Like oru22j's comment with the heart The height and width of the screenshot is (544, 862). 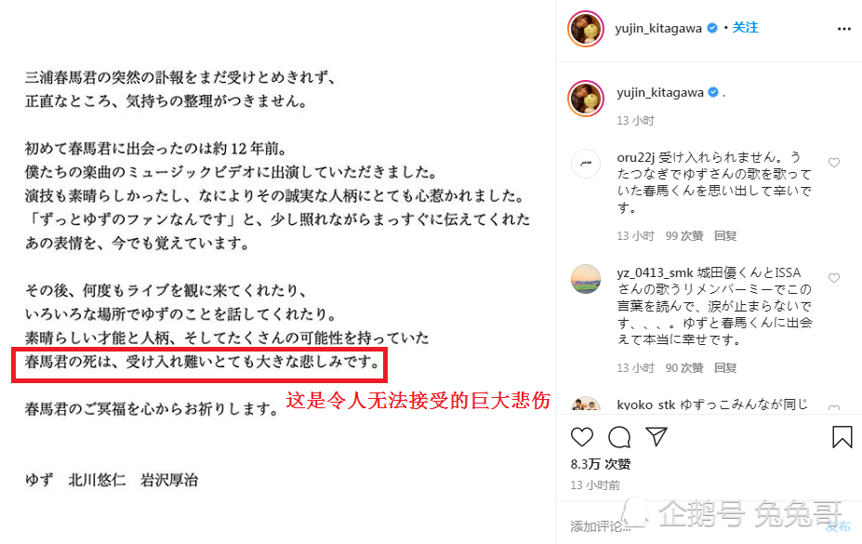pos(834,163)
